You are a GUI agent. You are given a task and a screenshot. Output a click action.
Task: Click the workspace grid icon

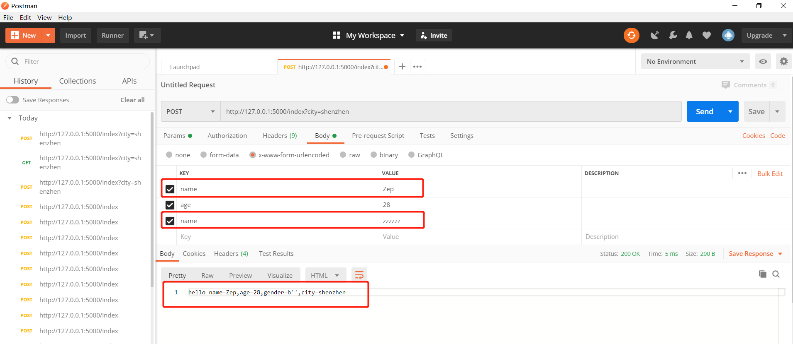tap(337, 36)
